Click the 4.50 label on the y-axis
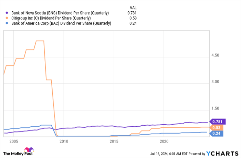This screenshot has height=158, width=241. (x=216, y=55)
